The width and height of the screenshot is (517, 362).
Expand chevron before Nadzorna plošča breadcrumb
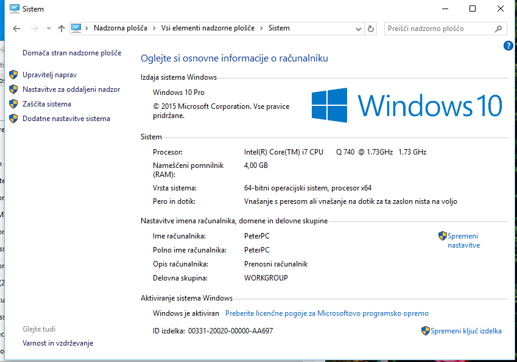[x=86, y=29]
